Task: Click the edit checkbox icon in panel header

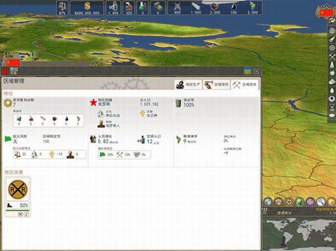Action: pos(257,71)
